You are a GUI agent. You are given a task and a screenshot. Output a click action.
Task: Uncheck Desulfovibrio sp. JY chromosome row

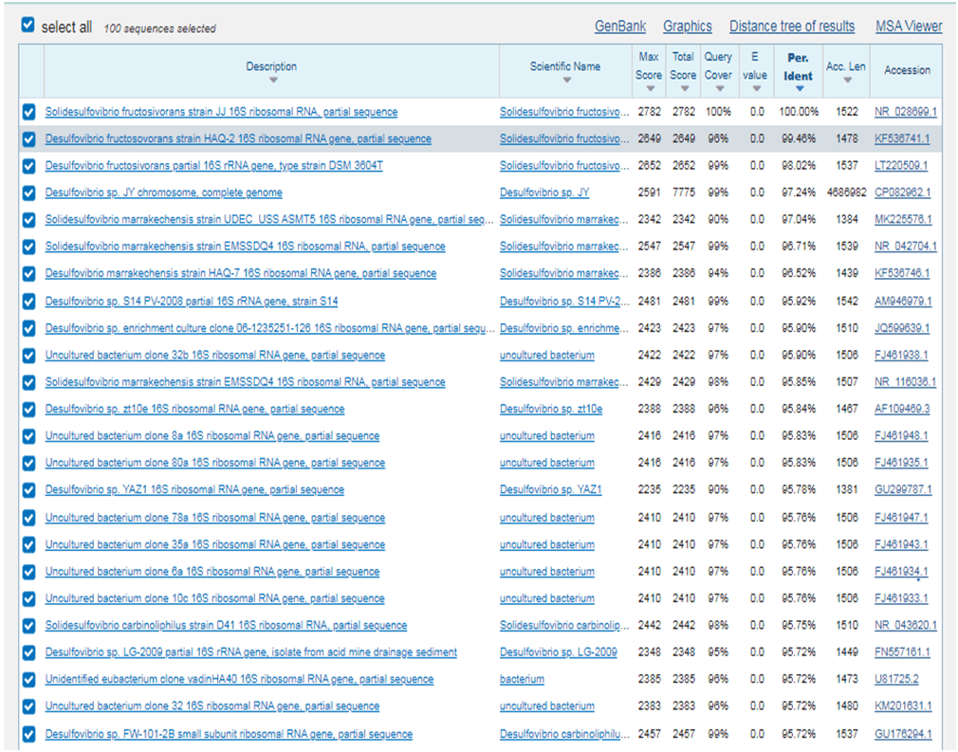click(28, 193)
